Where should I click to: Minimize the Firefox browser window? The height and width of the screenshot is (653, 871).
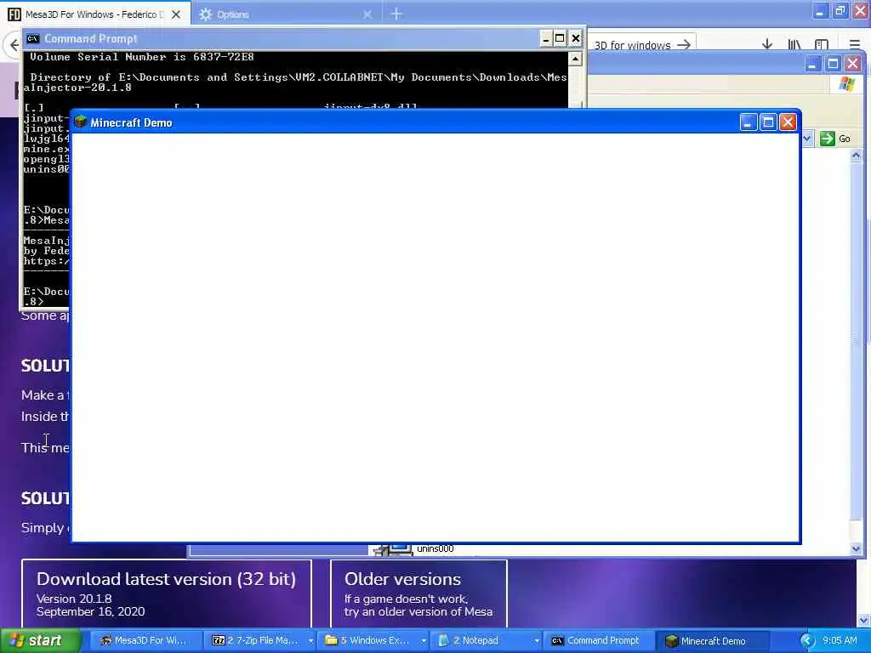[x=820, y=10]
